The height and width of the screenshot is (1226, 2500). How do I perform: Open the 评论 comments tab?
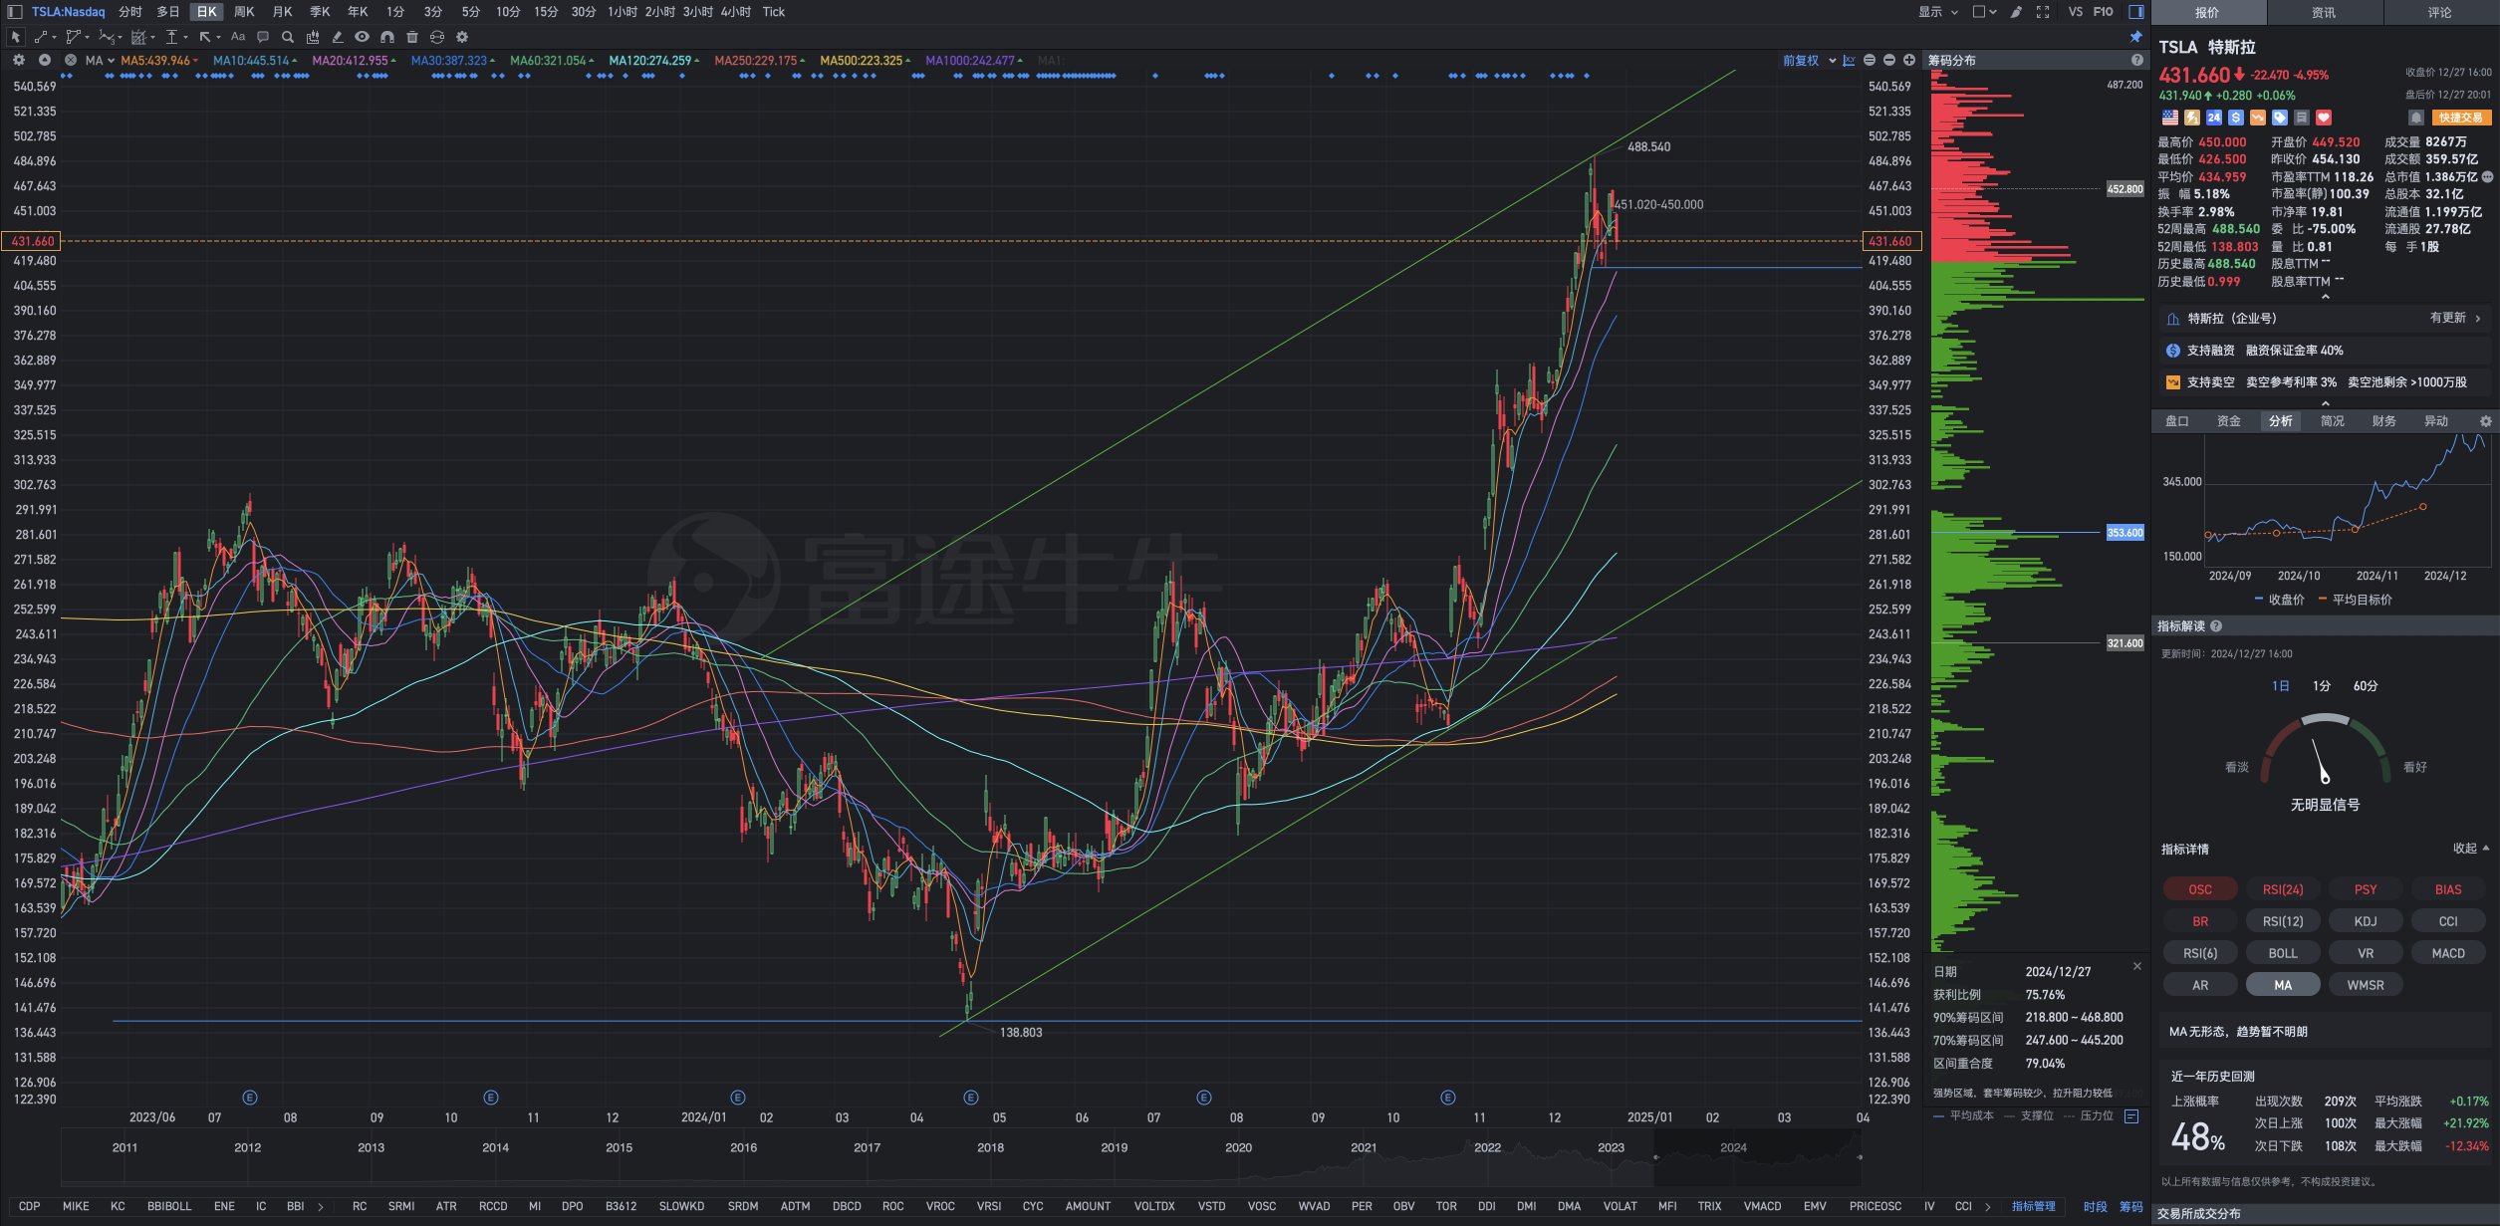pyautogui.click(x=2440, y=12)
